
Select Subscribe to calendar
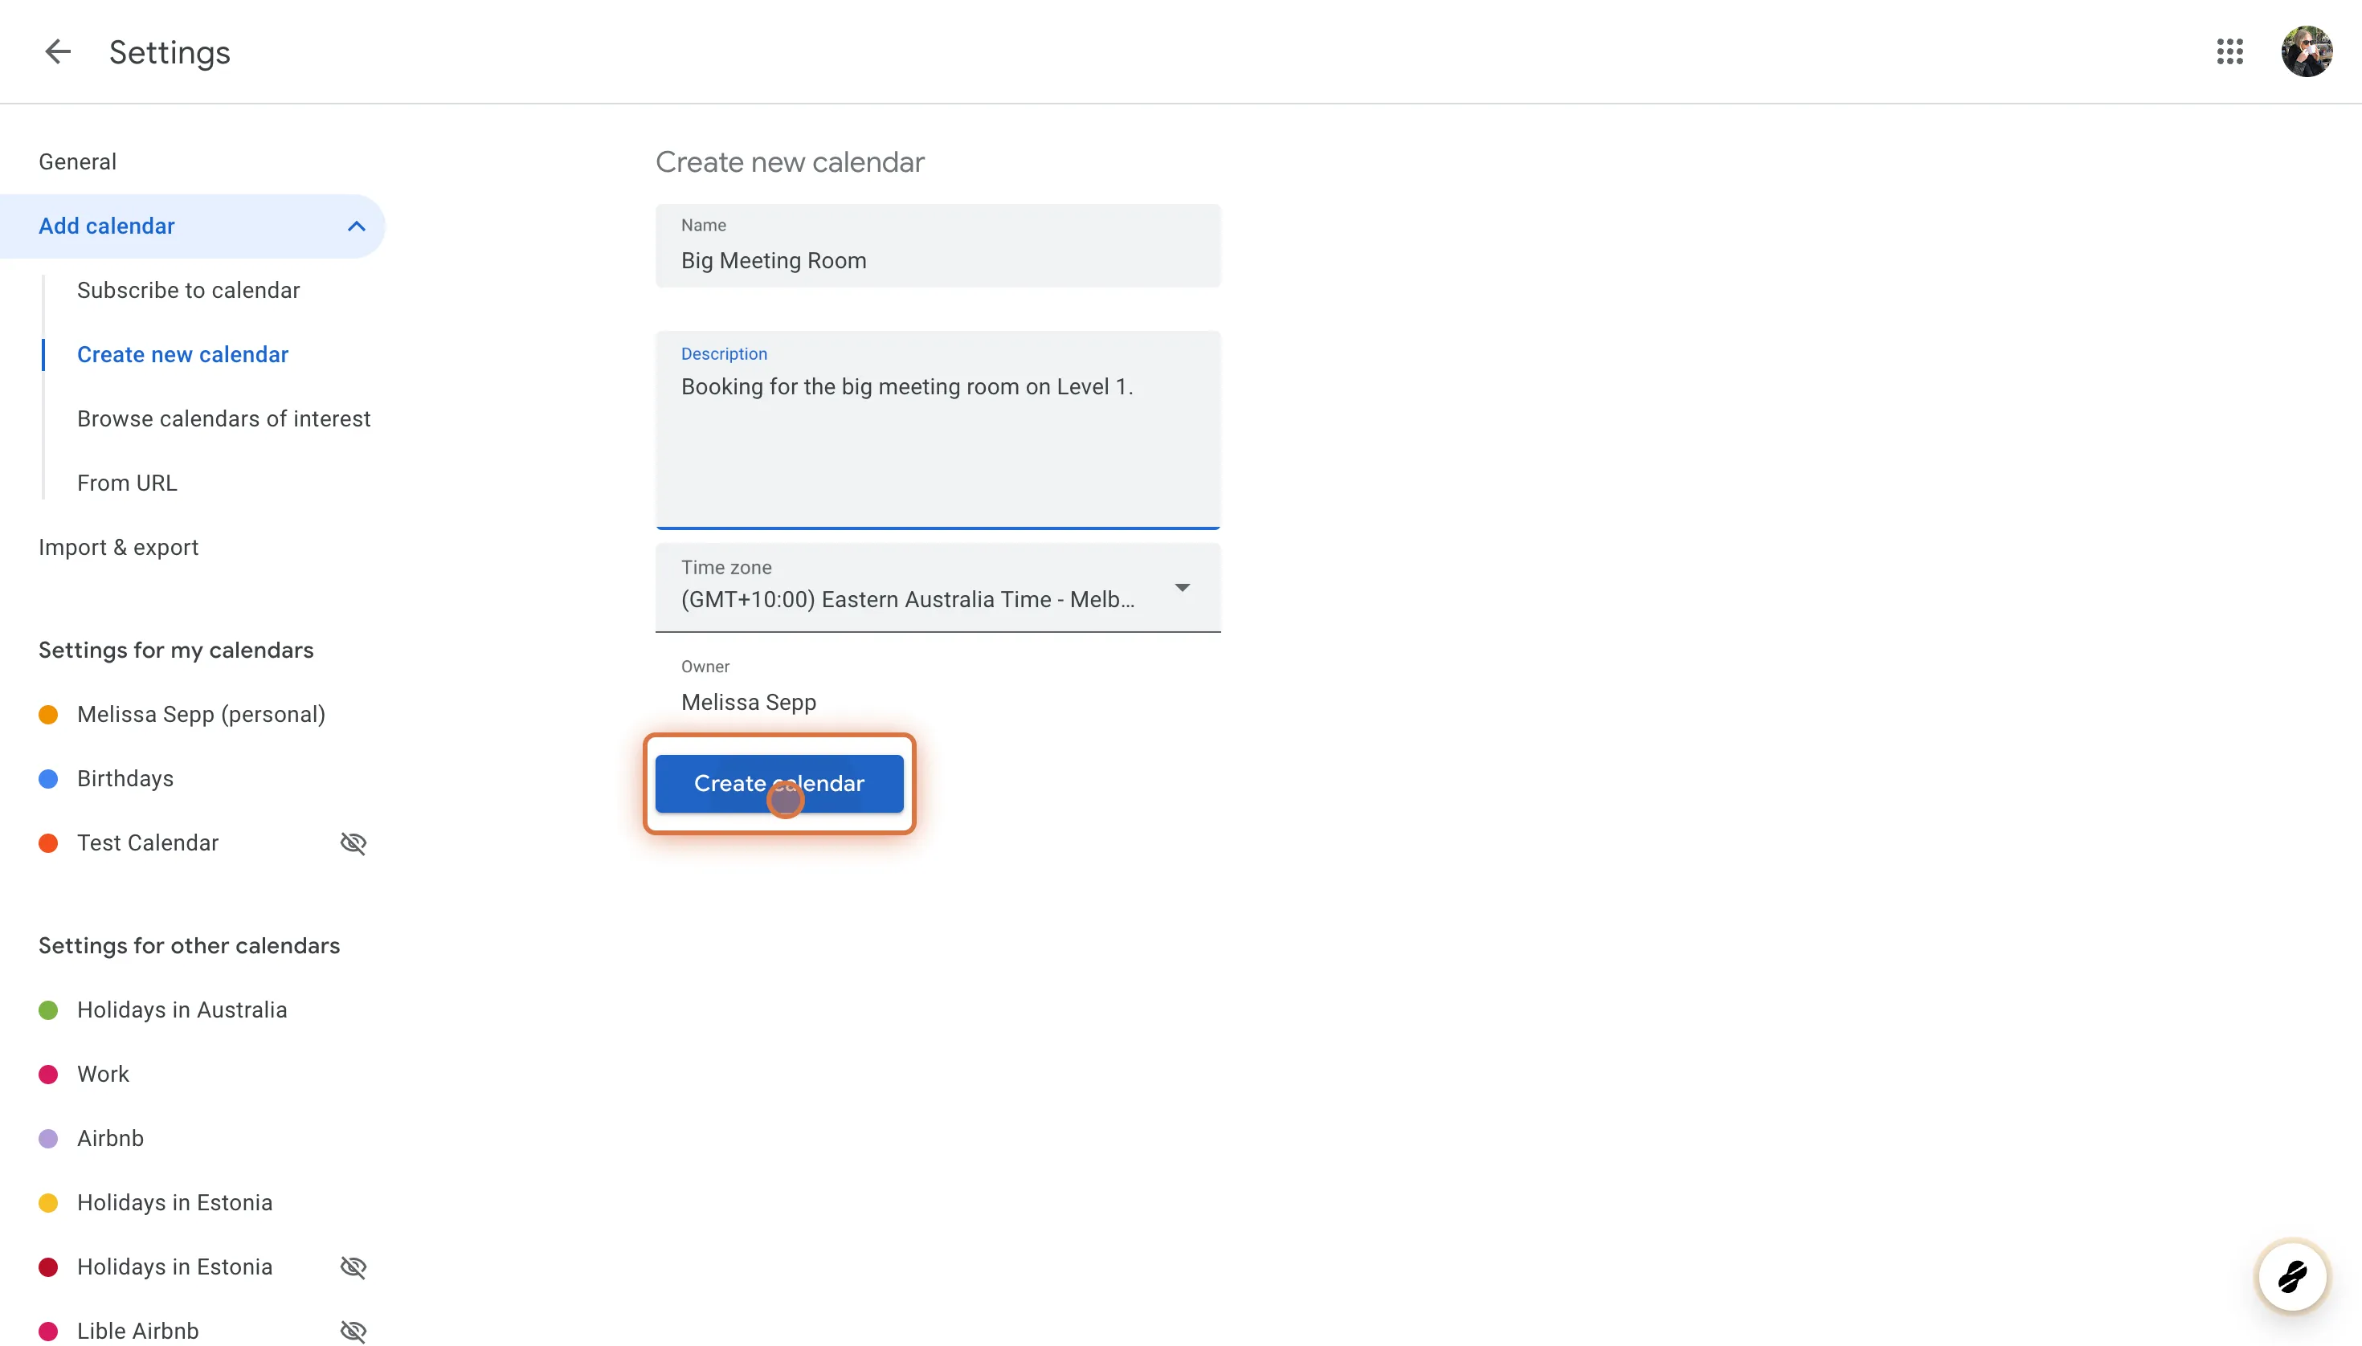click(x=188, y=289)
